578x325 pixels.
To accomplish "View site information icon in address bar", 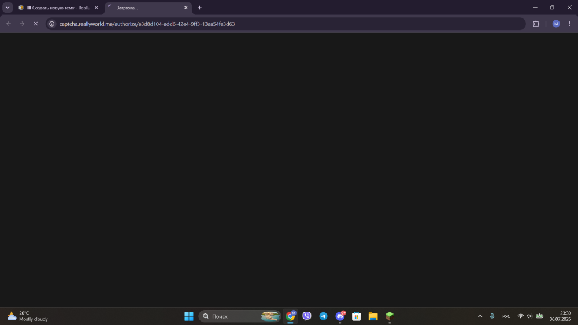I will pyautogui.click(x=52, y=24).
